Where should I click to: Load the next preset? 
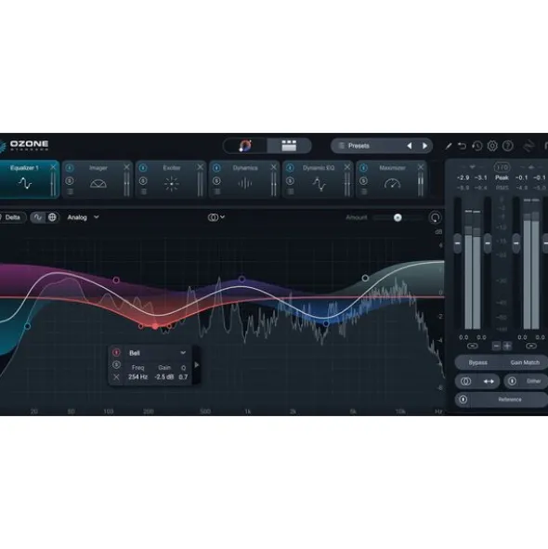[424, 146]
